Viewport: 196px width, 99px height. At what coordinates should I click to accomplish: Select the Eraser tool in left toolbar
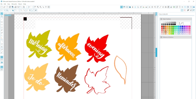point(2,49)
